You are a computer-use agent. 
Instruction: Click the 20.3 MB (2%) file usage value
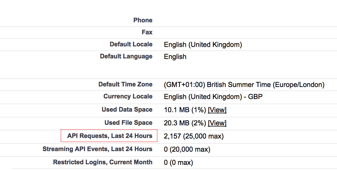click(x=185, y=123)
